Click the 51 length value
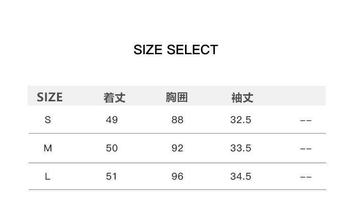 [112, 177]
